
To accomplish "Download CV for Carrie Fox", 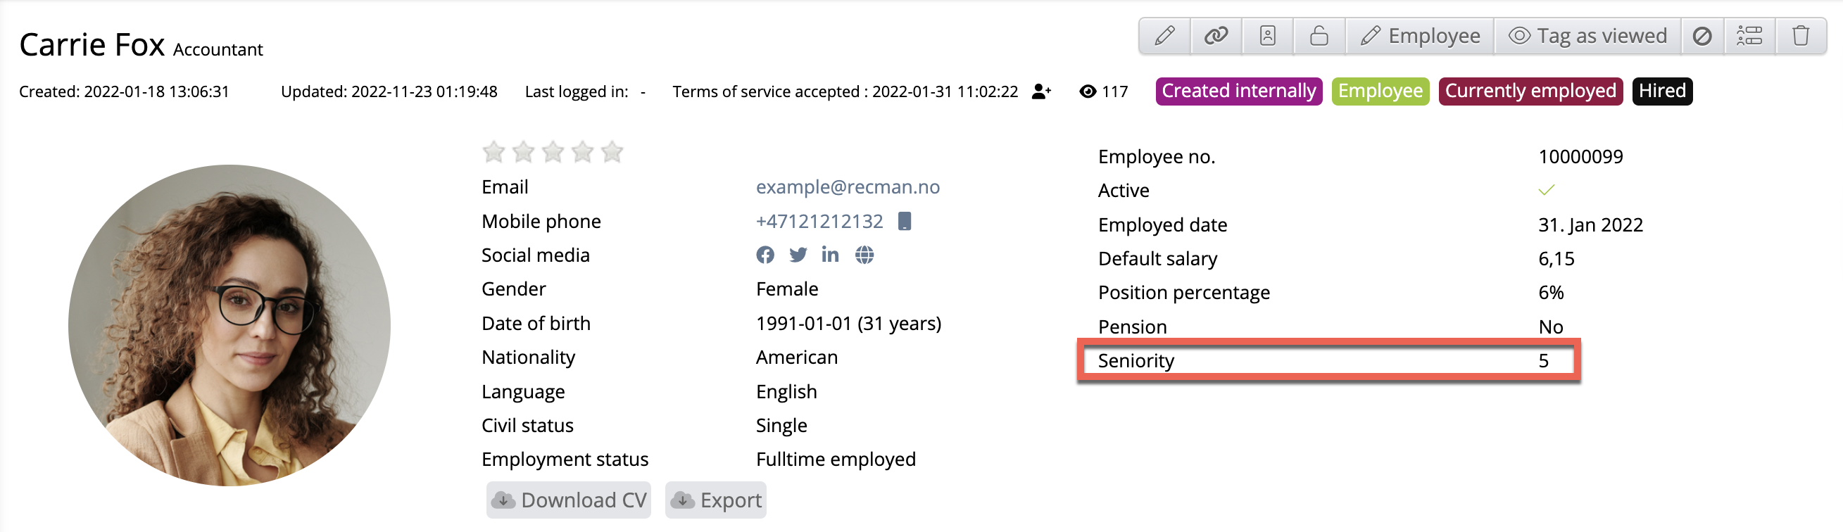I will tap(569, 500).
